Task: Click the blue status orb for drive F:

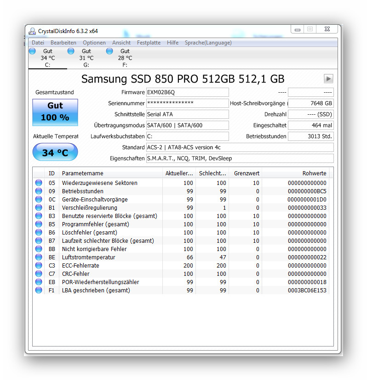Action: point(109,51)
